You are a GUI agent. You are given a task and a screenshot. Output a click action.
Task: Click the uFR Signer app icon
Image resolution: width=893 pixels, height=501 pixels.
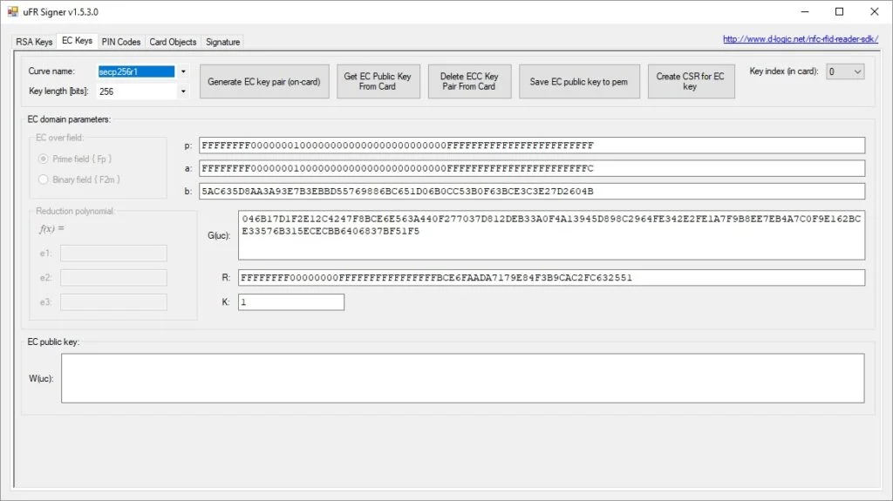tap(12, 11)
